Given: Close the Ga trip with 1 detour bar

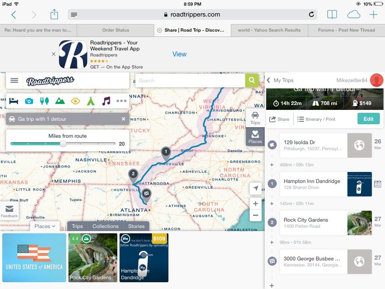Looking at the screenshot, I should [x=124, y=119].
